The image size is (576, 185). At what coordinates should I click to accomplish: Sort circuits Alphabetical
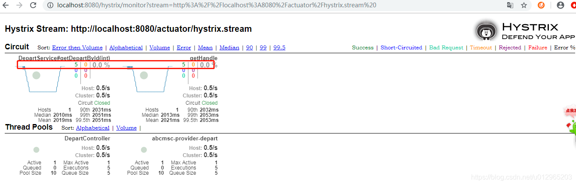coord(126,48)
